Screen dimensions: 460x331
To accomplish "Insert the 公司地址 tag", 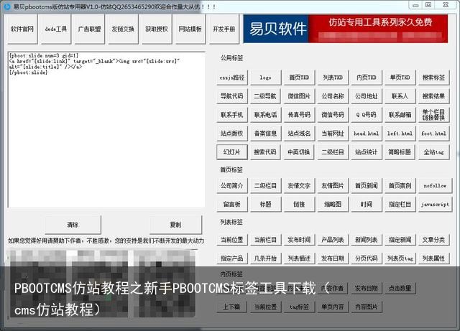I will pyautogui.click(x=367, y=96).
